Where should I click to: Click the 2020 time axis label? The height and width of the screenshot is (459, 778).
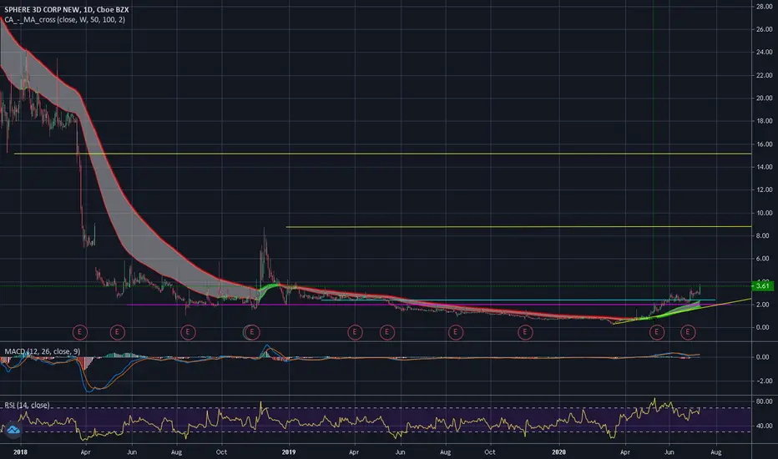coord(558,452)
